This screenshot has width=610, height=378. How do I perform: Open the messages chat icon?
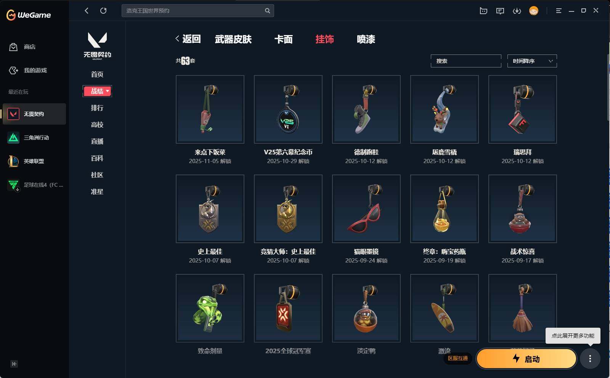(500, 11)
